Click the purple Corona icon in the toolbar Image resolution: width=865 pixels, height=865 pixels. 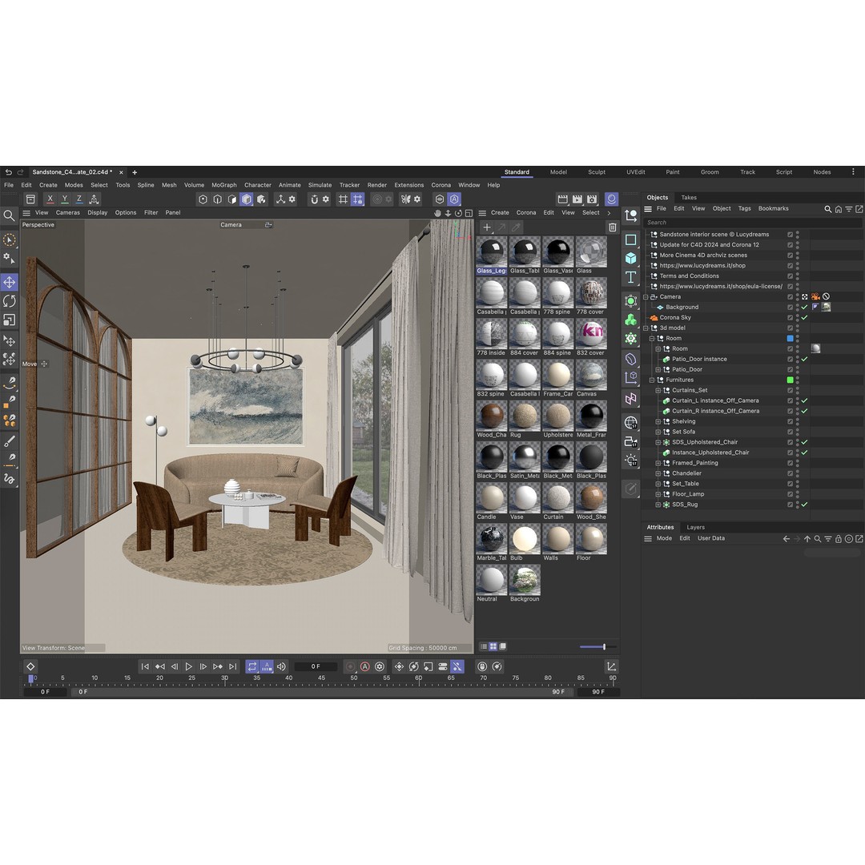tap(611, 199)
